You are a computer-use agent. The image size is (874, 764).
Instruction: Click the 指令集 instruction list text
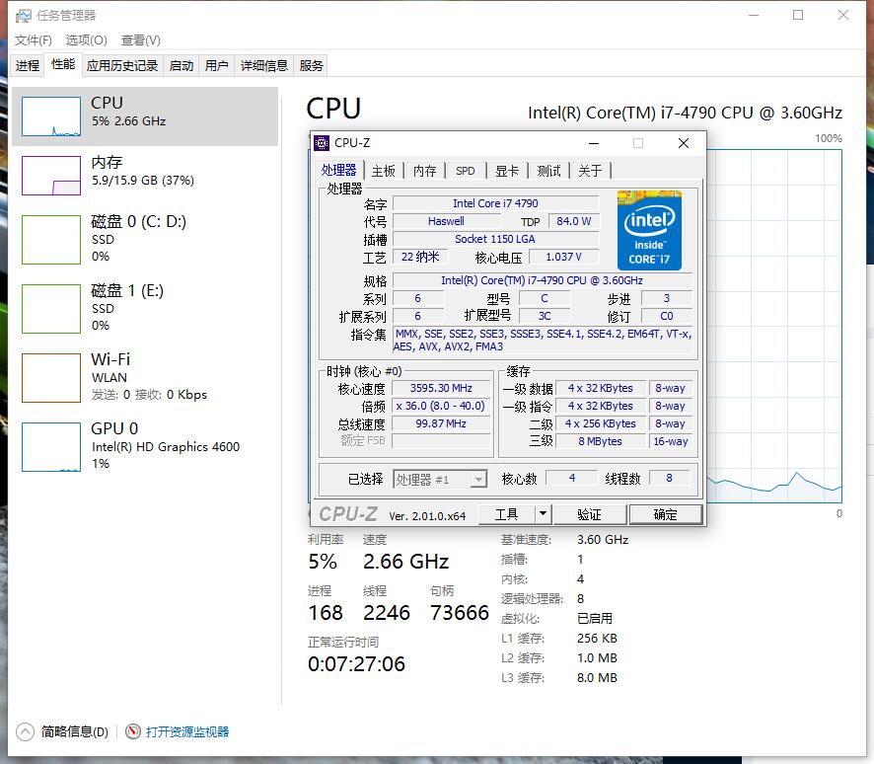[x=543, y=341]
